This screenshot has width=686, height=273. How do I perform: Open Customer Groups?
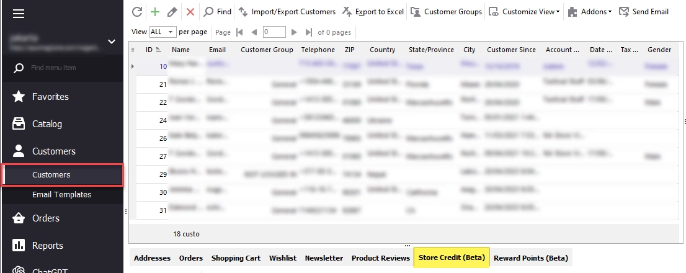446,12
